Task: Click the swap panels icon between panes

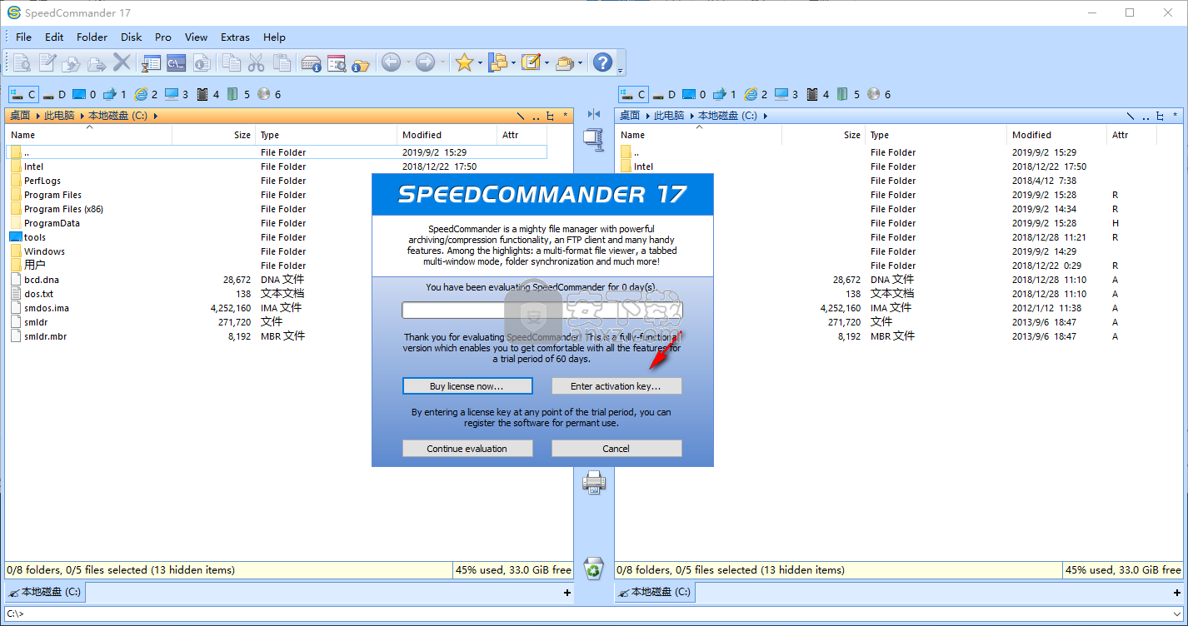Action: (594, 114)
